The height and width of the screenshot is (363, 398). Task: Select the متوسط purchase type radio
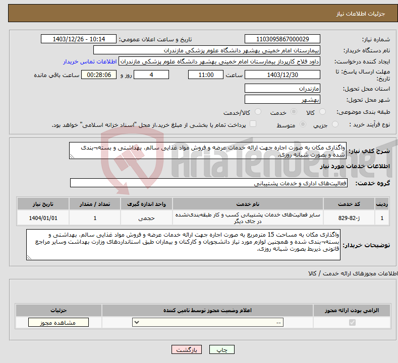pos(303,124)
